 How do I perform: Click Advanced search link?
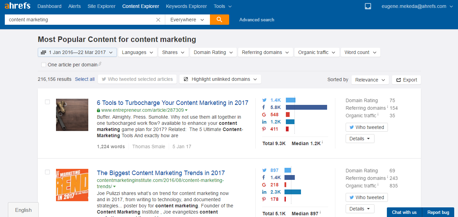click(x=257, y=20)
